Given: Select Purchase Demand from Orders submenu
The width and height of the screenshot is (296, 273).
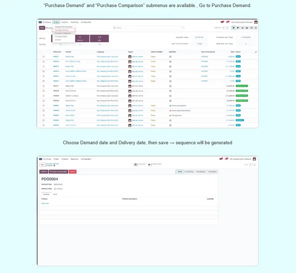Looking at the screenshot, I should 62,30.
